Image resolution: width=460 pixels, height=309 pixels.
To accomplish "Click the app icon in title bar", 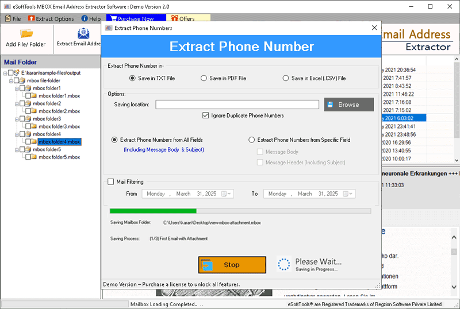I will tap(7, 6).
